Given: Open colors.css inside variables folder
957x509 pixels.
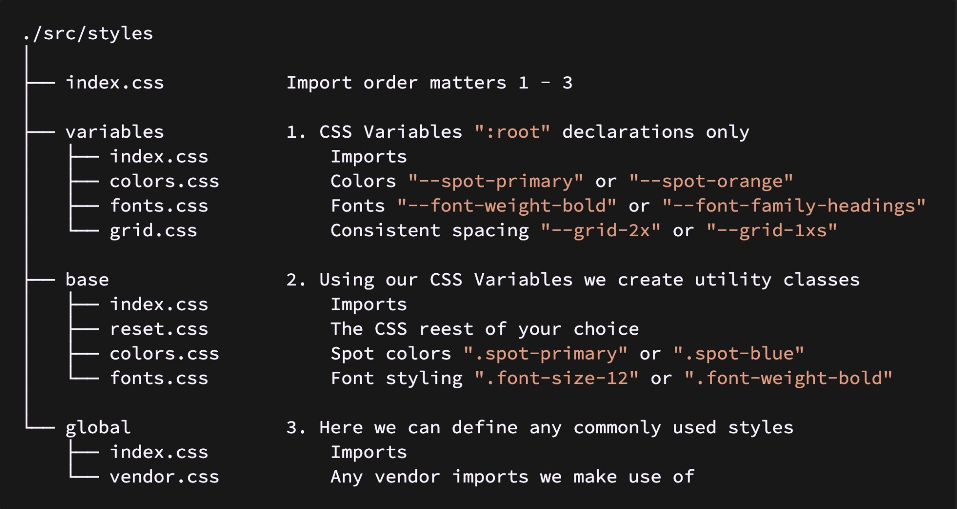Looking at the screenshot, I should coord(164,181).
